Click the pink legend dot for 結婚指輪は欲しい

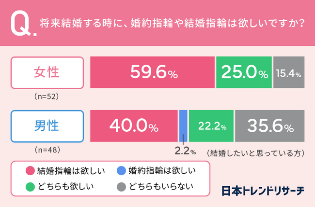[30, 170]
